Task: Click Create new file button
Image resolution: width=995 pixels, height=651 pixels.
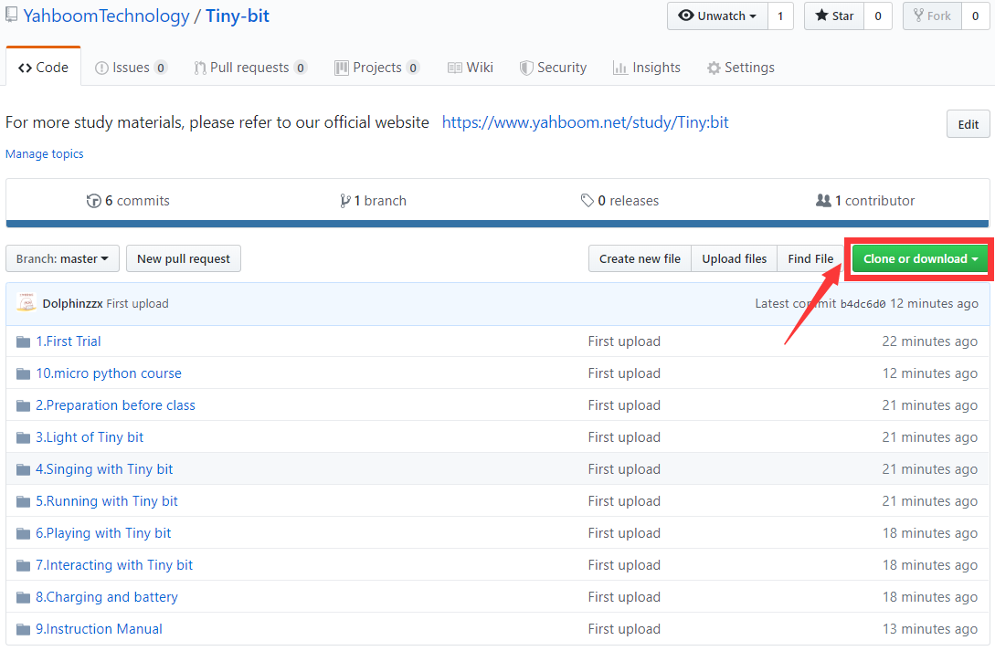Action: pyautogui.click(x=640, y=258)
